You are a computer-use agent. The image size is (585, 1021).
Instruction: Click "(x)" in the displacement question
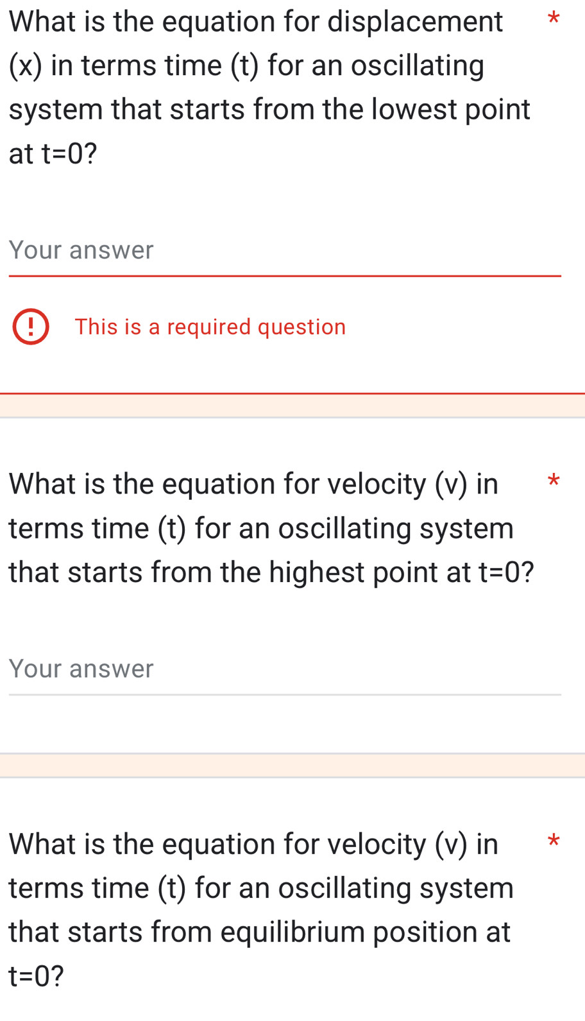pos(26,66)
